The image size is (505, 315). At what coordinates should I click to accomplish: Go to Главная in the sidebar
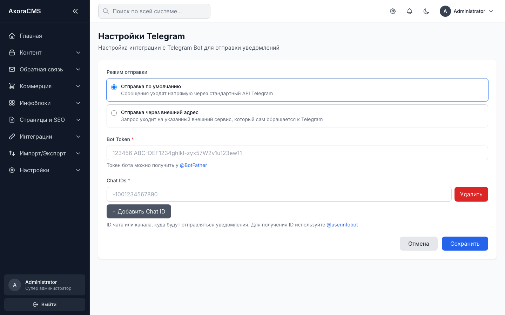[x=45, y=36]
